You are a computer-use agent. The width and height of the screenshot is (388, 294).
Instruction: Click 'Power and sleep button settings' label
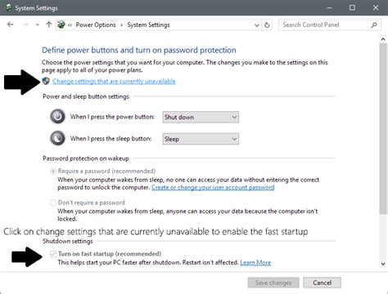pos(86,96)
